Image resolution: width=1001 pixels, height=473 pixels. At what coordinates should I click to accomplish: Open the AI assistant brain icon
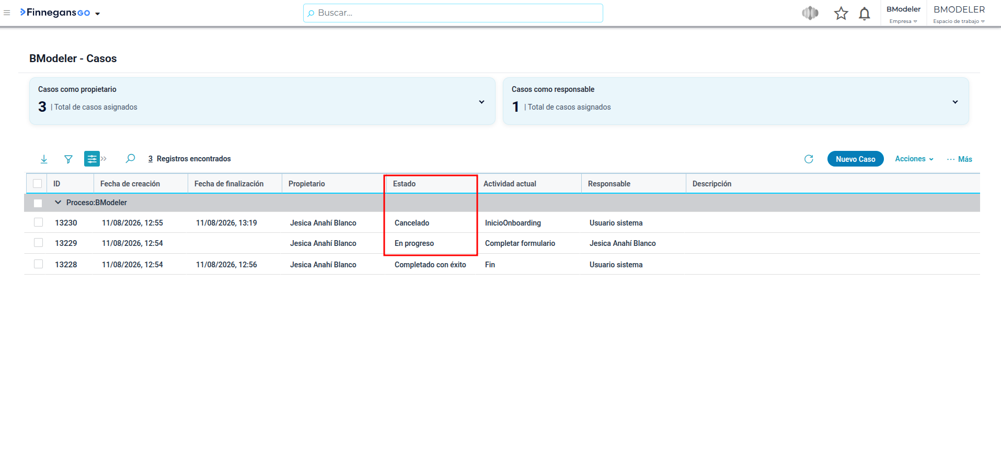tap(810, 13)
